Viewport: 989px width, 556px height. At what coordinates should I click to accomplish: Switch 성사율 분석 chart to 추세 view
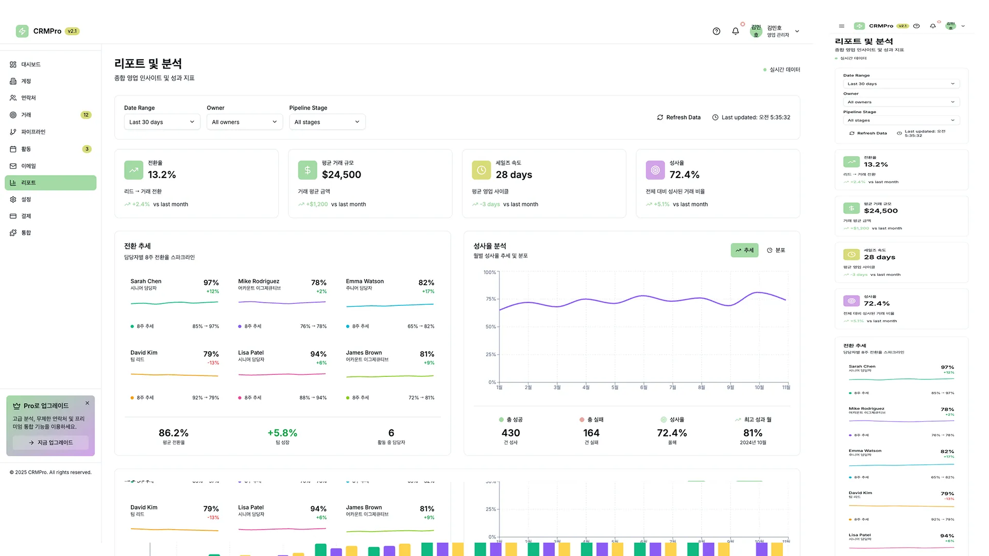pos(744,250)
